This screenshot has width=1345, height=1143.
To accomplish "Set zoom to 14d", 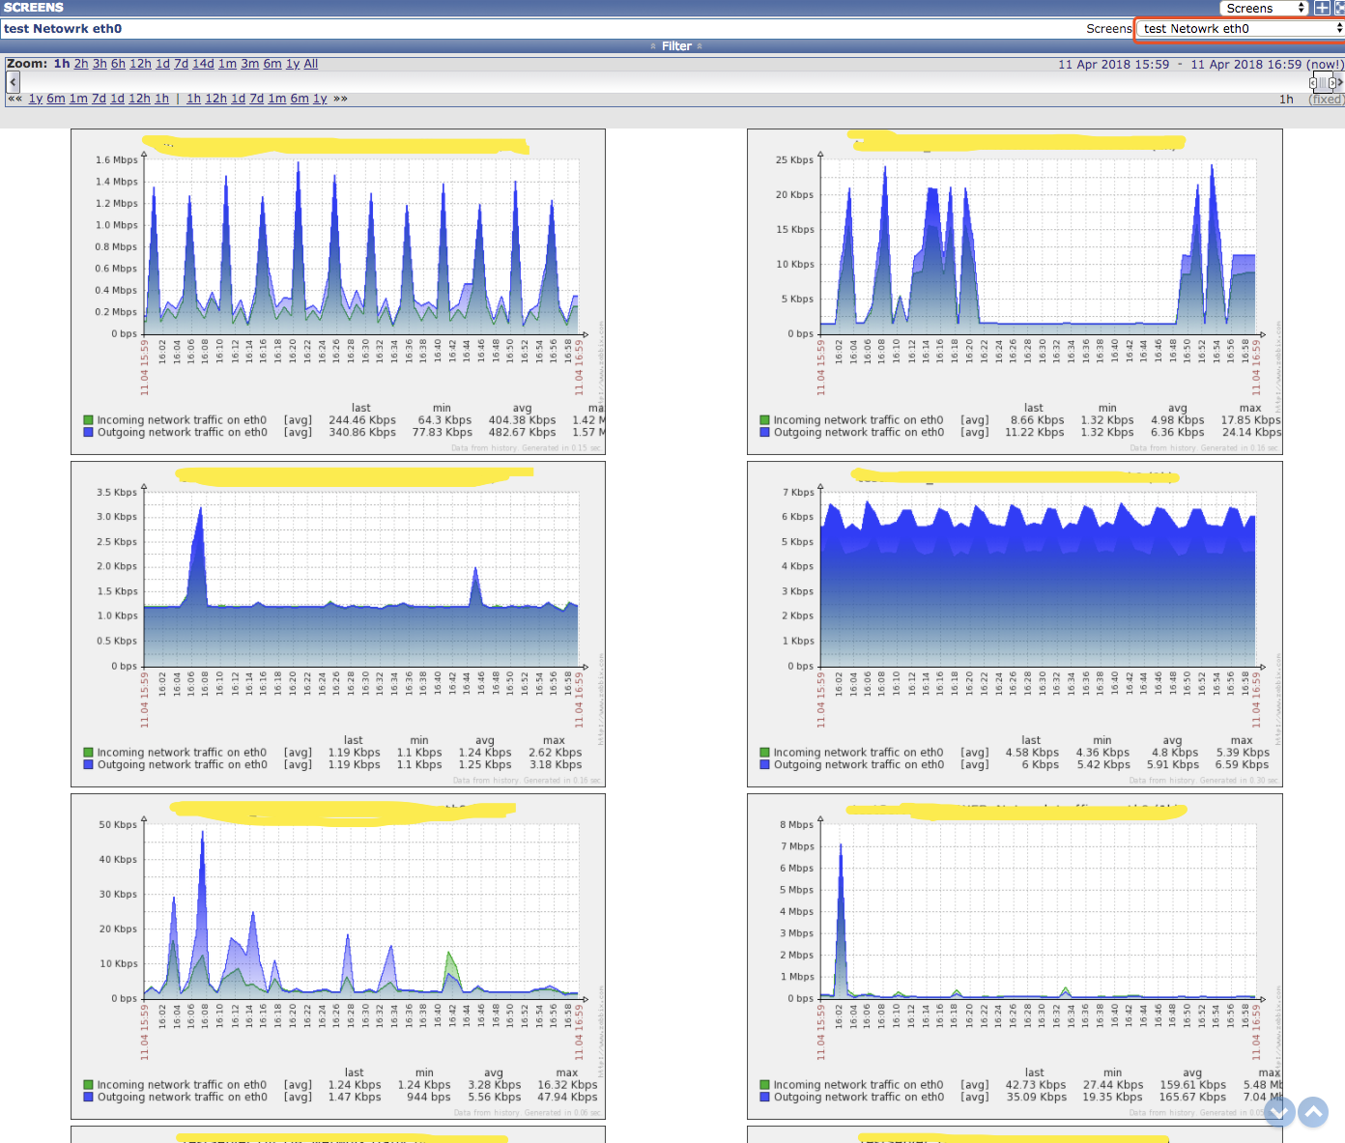I will 203,64.
